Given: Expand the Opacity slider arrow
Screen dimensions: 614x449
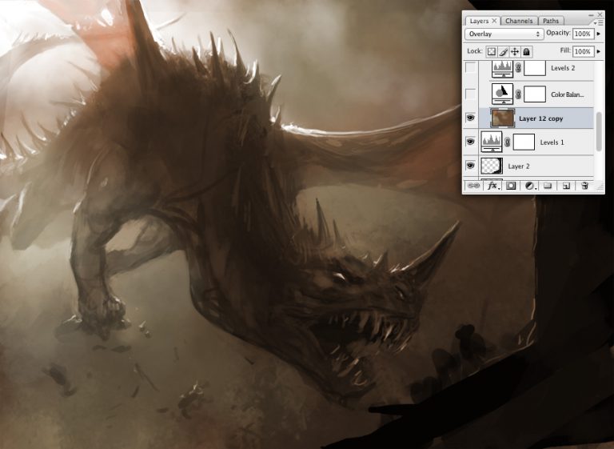Looking at the screenshot, I should [x=599, y=34].
